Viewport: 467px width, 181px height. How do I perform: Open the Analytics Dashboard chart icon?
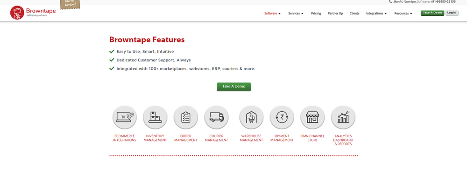[343, 118]
